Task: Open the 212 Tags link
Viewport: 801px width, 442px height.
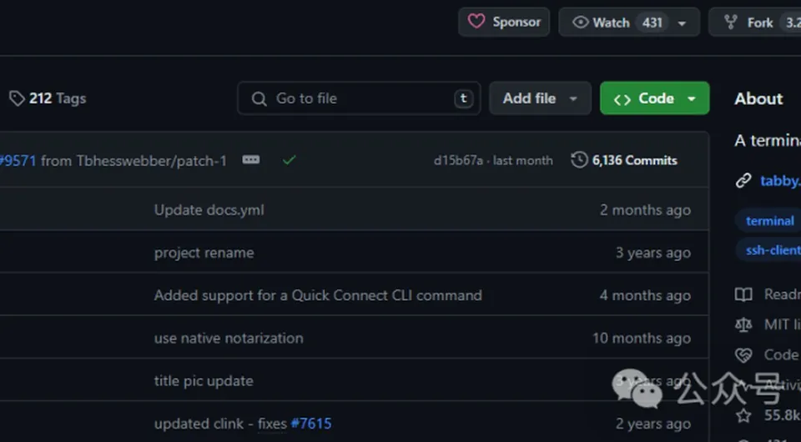Action: coord(48,98)
